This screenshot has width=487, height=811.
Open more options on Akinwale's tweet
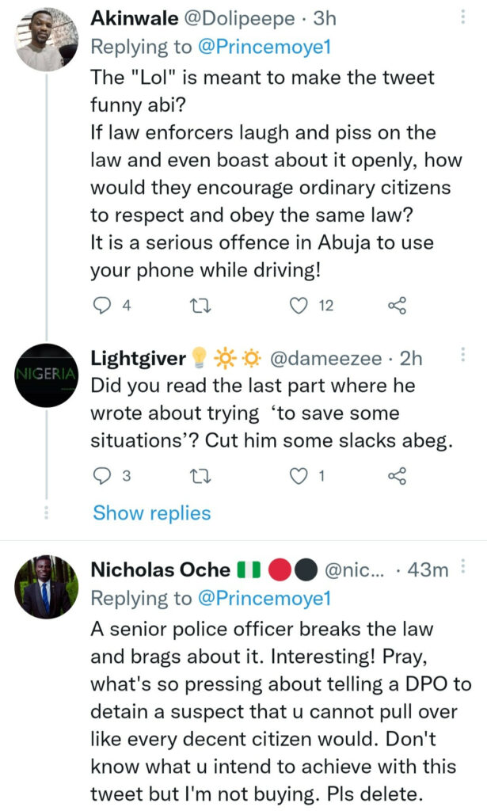point(463,16)
